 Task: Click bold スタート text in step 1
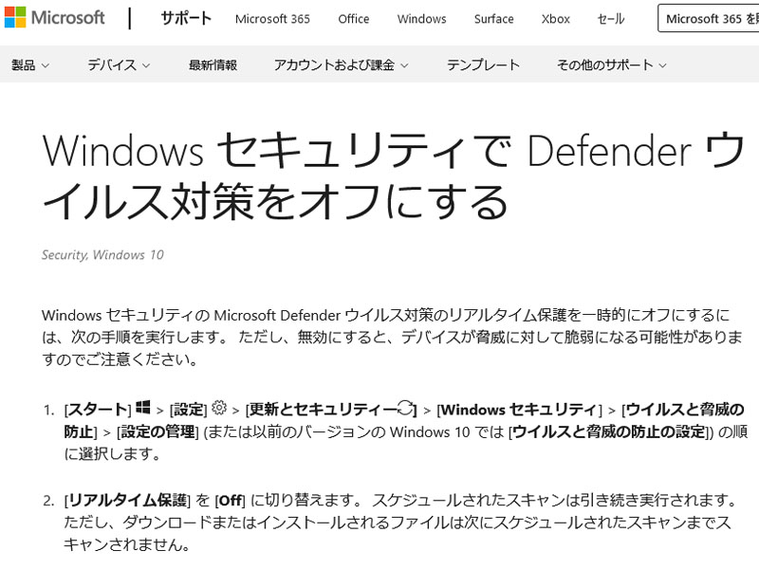(x=98, y=410)
